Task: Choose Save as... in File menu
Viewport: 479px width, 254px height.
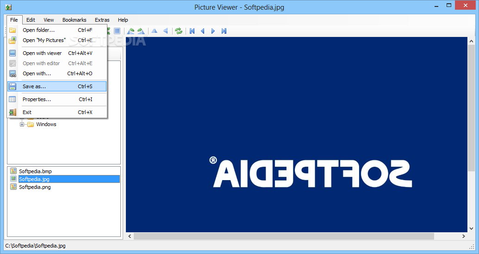Action: click(57, 86)
